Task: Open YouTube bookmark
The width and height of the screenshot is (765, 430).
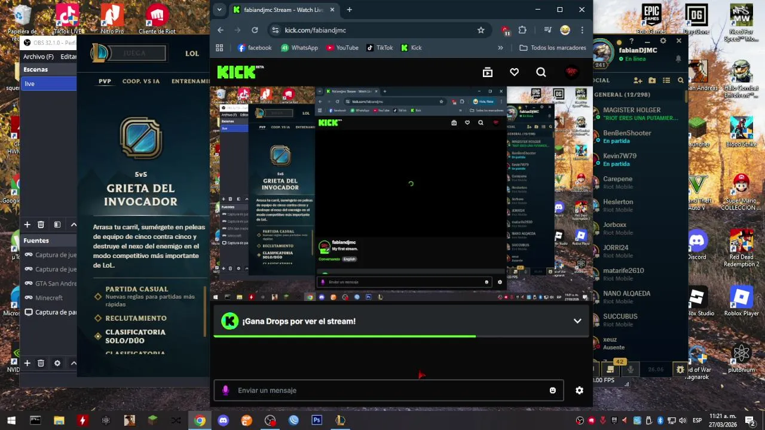Action: click(x=342, y=48)
